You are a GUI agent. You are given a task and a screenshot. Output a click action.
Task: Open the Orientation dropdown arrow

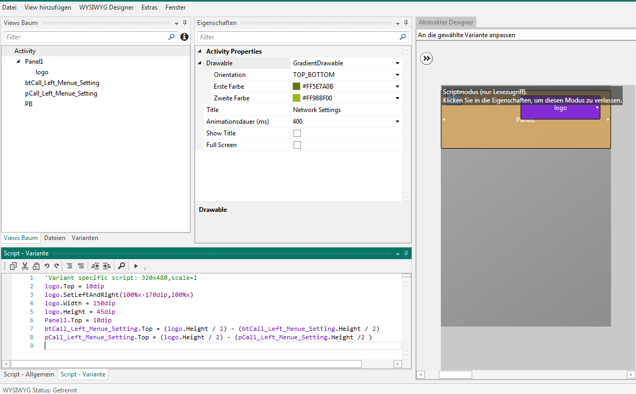pyautogui.click(x=397, y=75)
